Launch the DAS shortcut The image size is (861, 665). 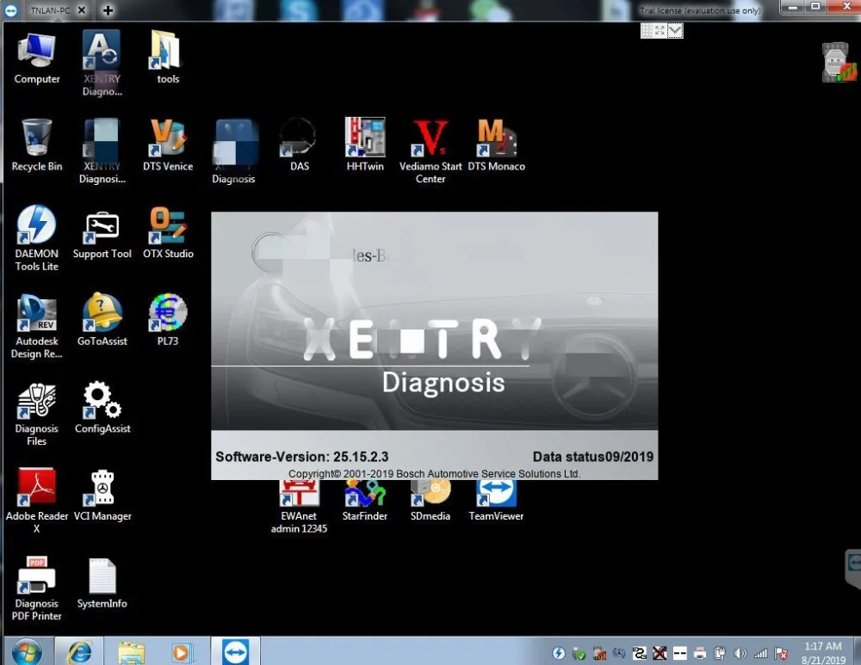coord(300,145)
